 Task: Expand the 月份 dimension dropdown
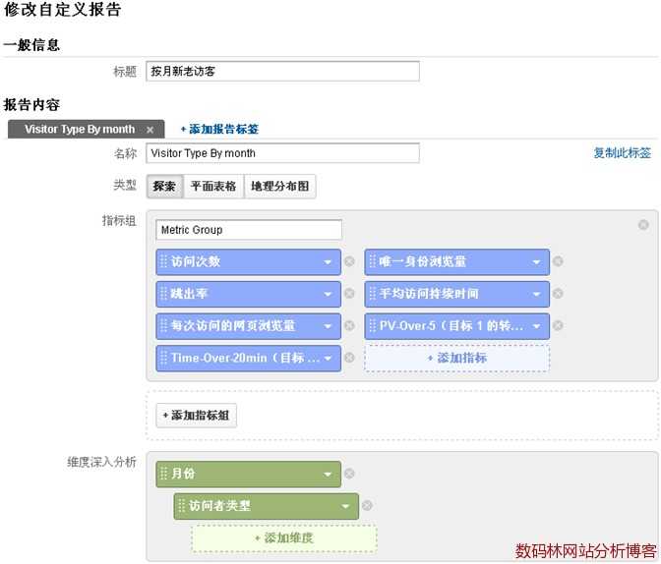tap(329, 475)
